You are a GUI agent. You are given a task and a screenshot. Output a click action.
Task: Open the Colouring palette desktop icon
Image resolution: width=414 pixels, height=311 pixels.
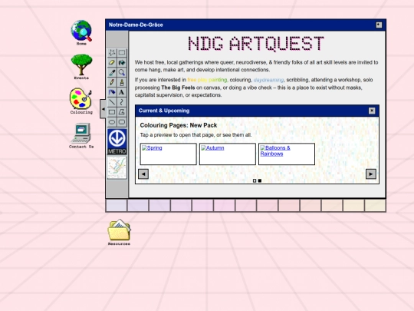point(81,101)
